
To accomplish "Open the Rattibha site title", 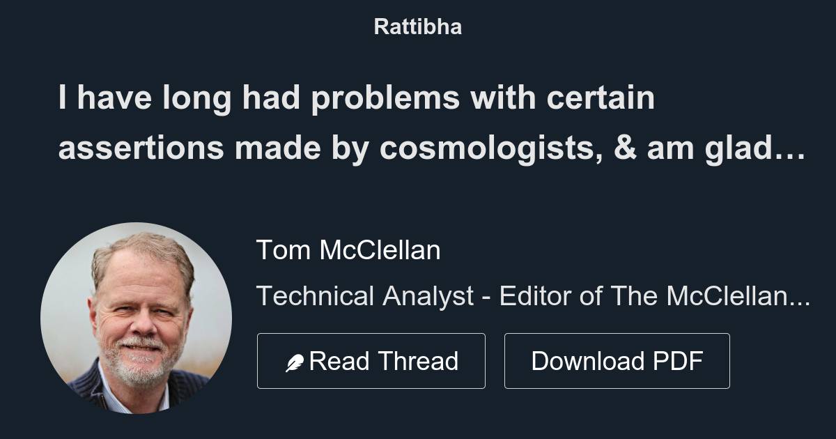I will (x=417, y=26).
